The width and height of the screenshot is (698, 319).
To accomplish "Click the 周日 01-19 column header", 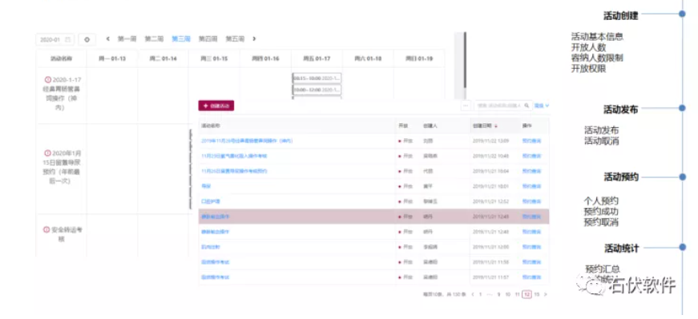I will [419, 58].
